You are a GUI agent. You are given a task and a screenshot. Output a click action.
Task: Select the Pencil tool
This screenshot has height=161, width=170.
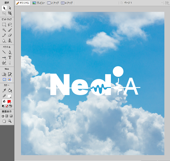pyautogui.click(x=4, y=35)
